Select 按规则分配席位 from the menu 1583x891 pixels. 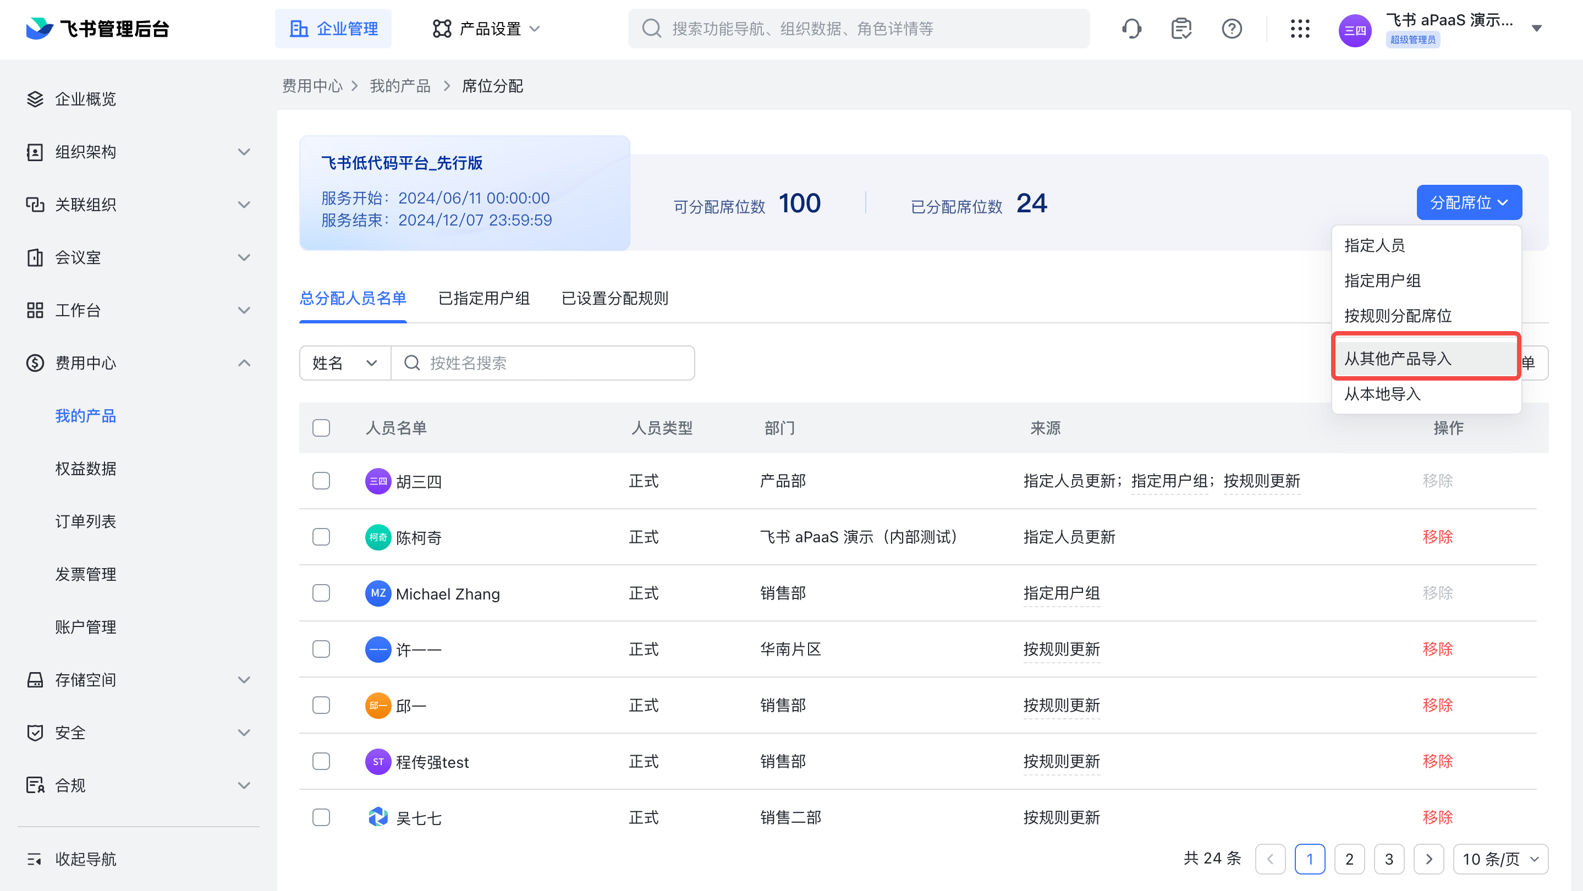1426,316
